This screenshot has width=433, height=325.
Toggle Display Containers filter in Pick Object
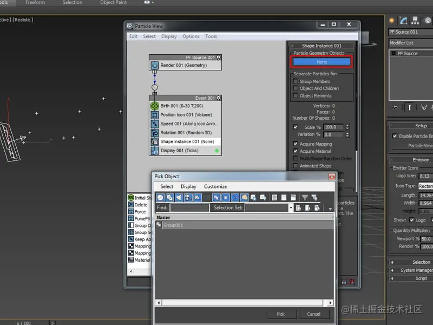245,197
